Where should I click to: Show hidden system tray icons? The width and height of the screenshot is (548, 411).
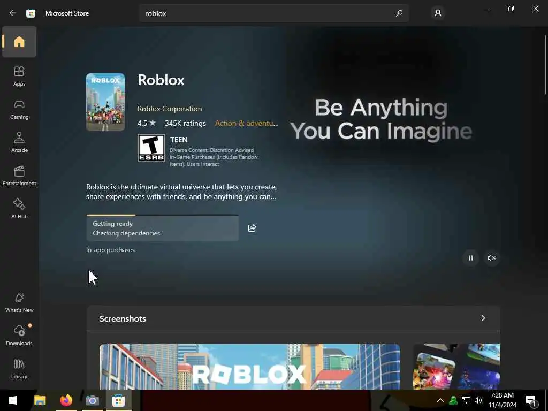coord(440,400)
